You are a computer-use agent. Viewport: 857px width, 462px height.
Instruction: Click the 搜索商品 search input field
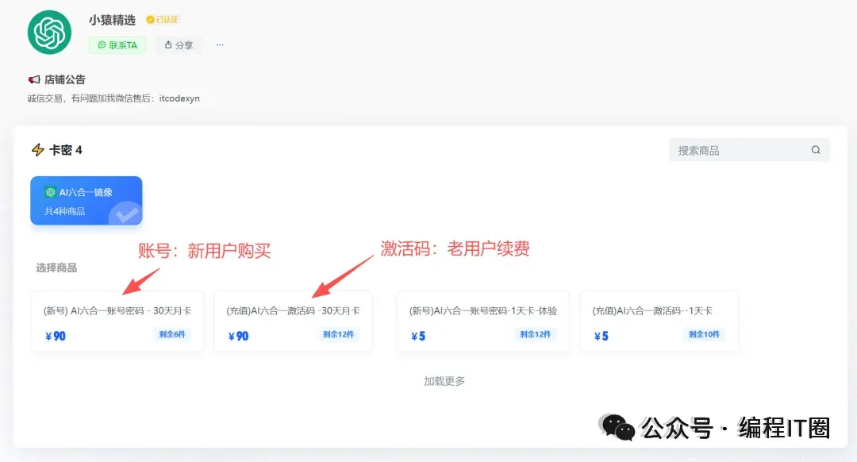coord(749,150)
